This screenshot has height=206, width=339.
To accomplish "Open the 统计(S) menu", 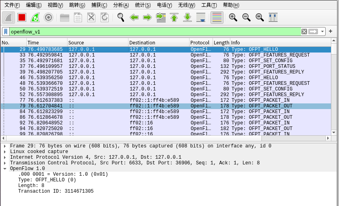I will [x=143, y=5].
